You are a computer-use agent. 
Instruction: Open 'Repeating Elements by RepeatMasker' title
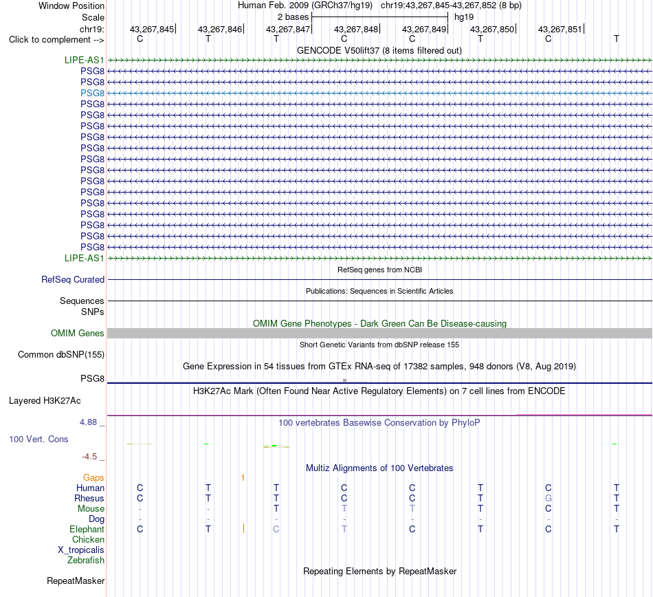click(x=379, y=571)
